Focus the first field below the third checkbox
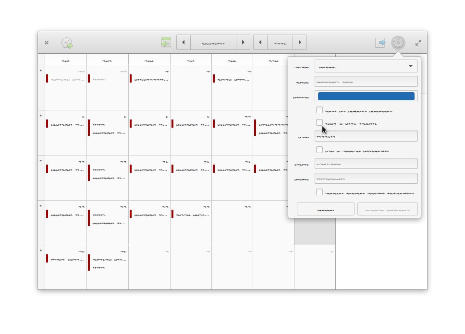 (x=366, y=163)
